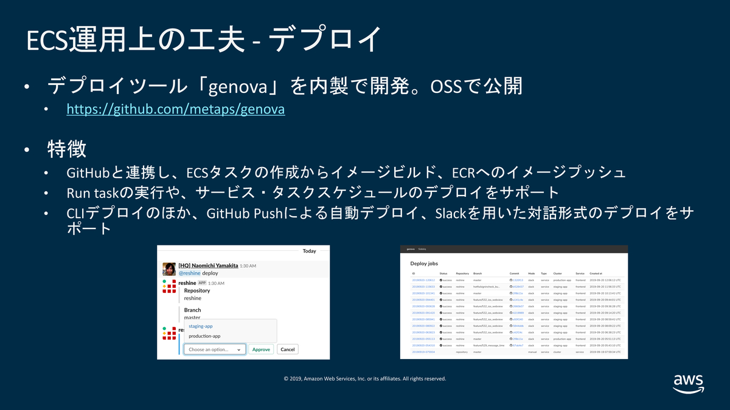Viewport: 730px width, 410px height.
Task: Open commit link a141c4e
Action: (x=518, y=299)
